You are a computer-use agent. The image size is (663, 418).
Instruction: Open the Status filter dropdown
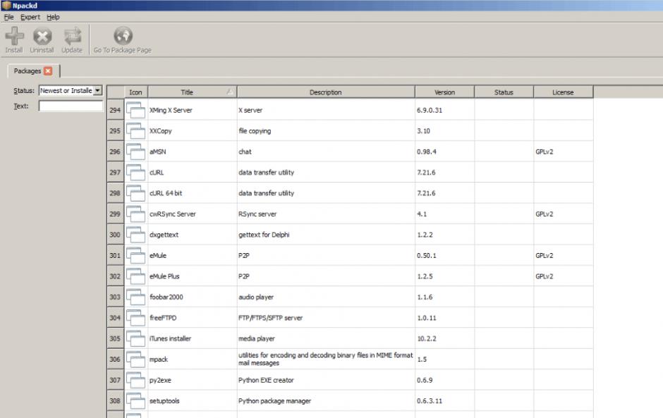[97, 90]
